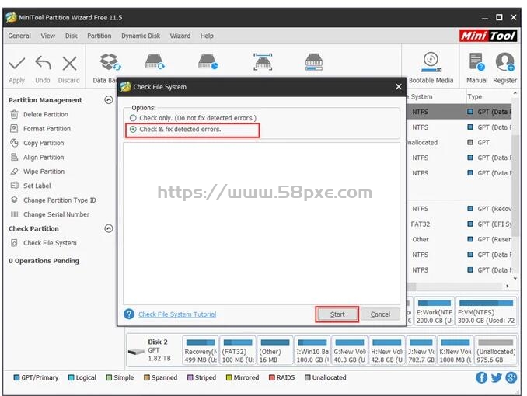Viewport: 527px width, 396px height.
Task: Collapse the Check Partition section
Action: (x=109, y=228)
